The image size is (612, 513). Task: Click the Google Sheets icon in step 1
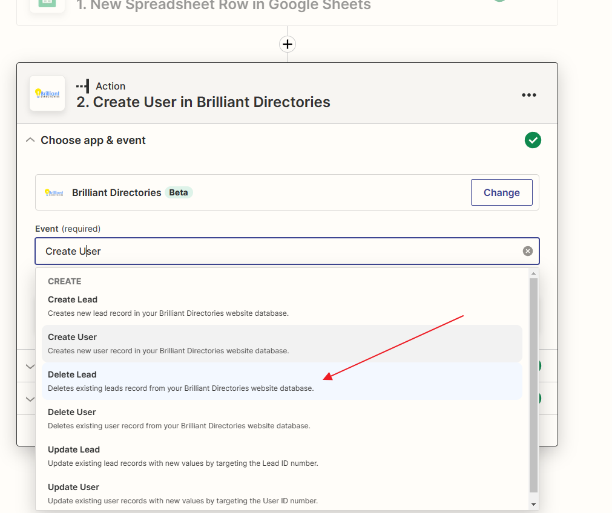pyautogui.click(x=47, y=4)
